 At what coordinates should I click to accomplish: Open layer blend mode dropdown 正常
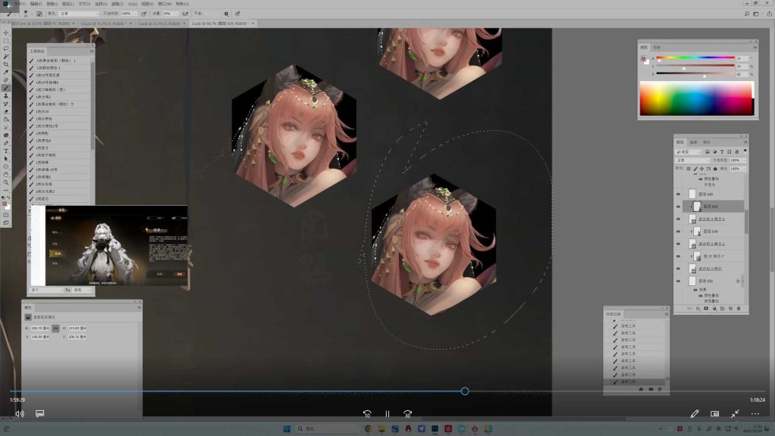point(693,160)
